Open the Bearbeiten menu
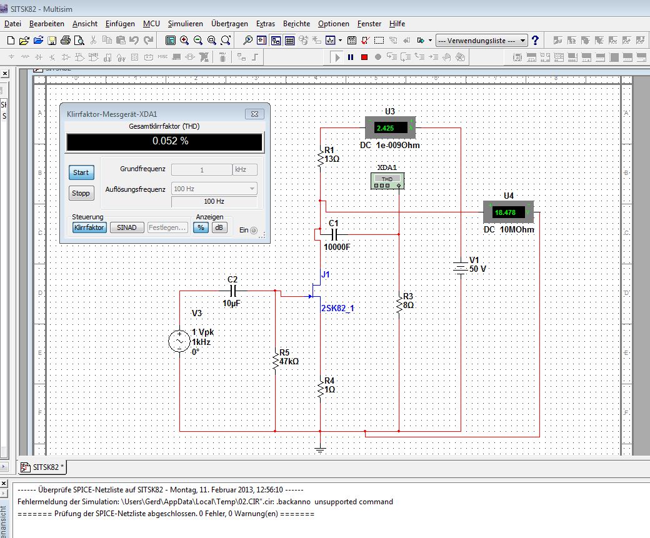This screenshot has width=650, height=538. click(47, 24)
